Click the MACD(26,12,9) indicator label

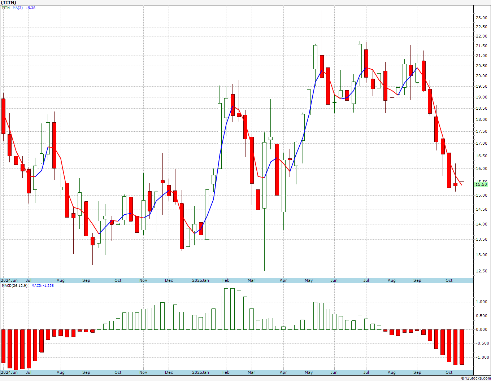click(x=14, y=286)
